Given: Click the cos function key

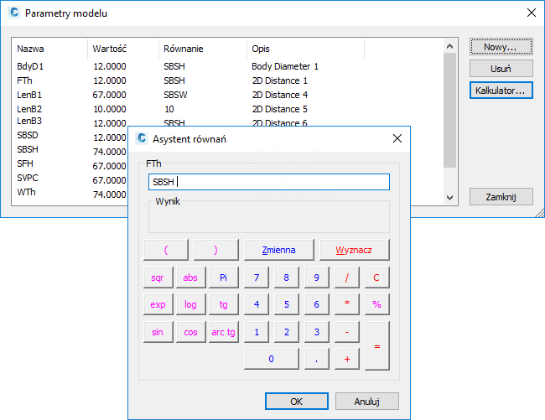Looking at the screenshot, I should [190, 332].
